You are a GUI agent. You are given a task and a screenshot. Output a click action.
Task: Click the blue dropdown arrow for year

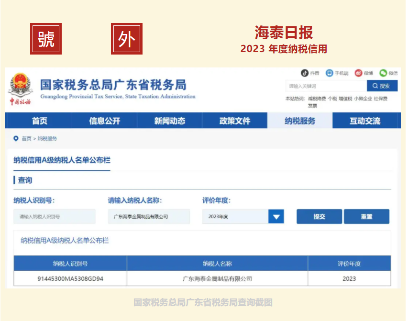point(276,217)
